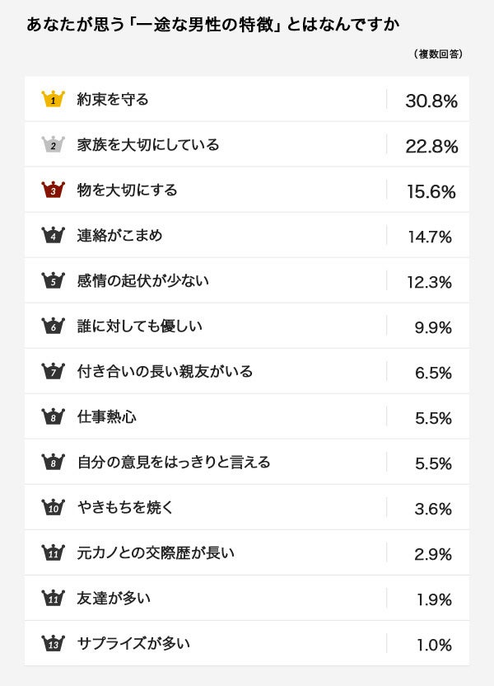Viewport: 494px width, 686px height.
Task: Click the survey title heading
Action: (x=212, y=25)
